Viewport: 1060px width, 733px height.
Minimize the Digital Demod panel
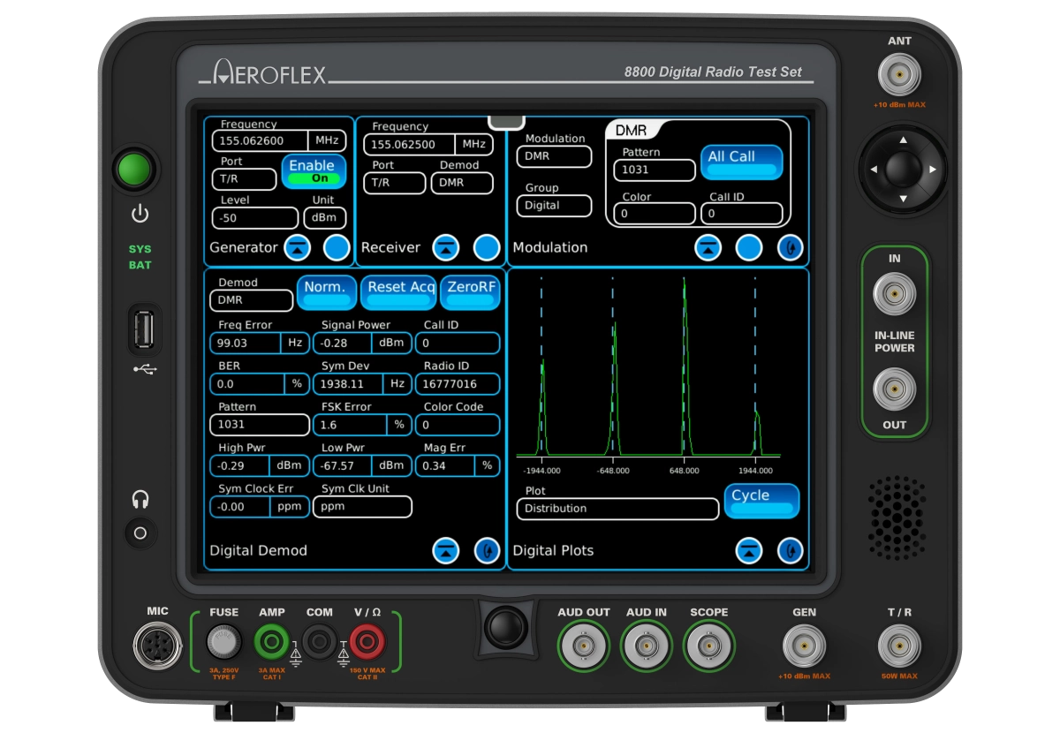446,550
